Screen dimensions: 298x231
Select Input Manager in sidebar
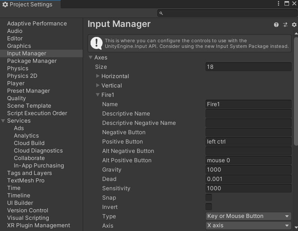[x=41, y=53]
